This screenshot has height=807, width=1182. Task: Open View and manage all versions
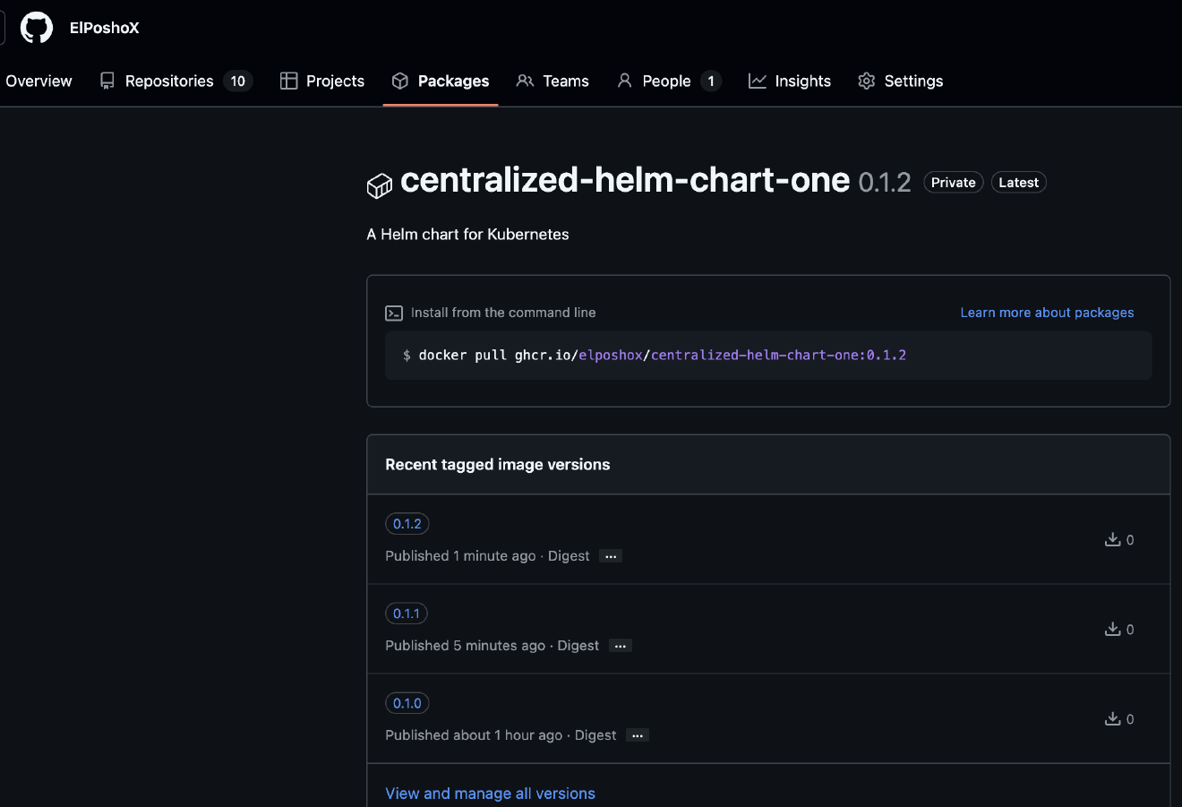tap(490, 793)
